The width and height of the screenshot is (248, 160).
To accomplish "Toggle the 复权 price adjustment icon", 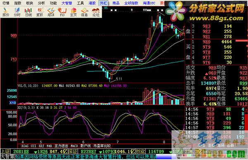I will click(x=40, y=12).
